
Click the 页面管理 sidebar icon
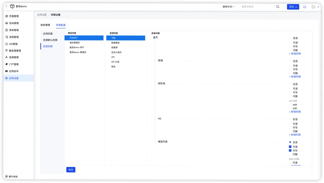tap(6, 16)
